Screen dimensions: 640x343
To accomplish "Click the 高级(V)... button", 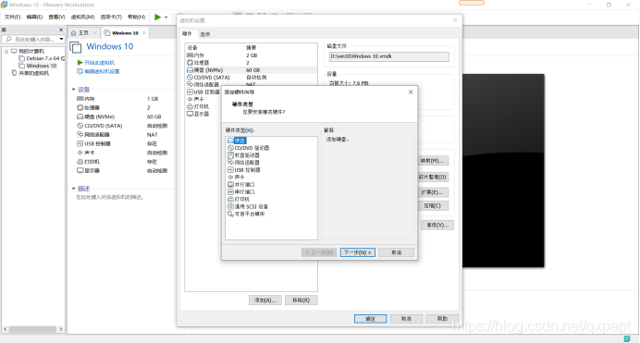I will 437,226.
